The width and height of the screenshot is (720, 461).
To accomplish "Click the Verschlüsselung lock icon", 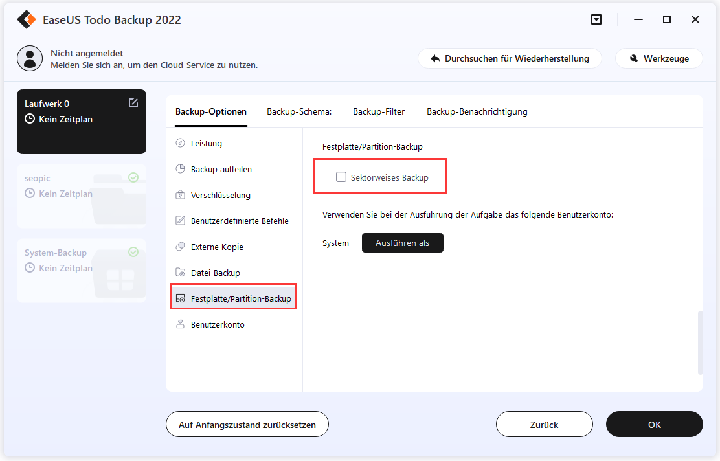I will 181,195.
